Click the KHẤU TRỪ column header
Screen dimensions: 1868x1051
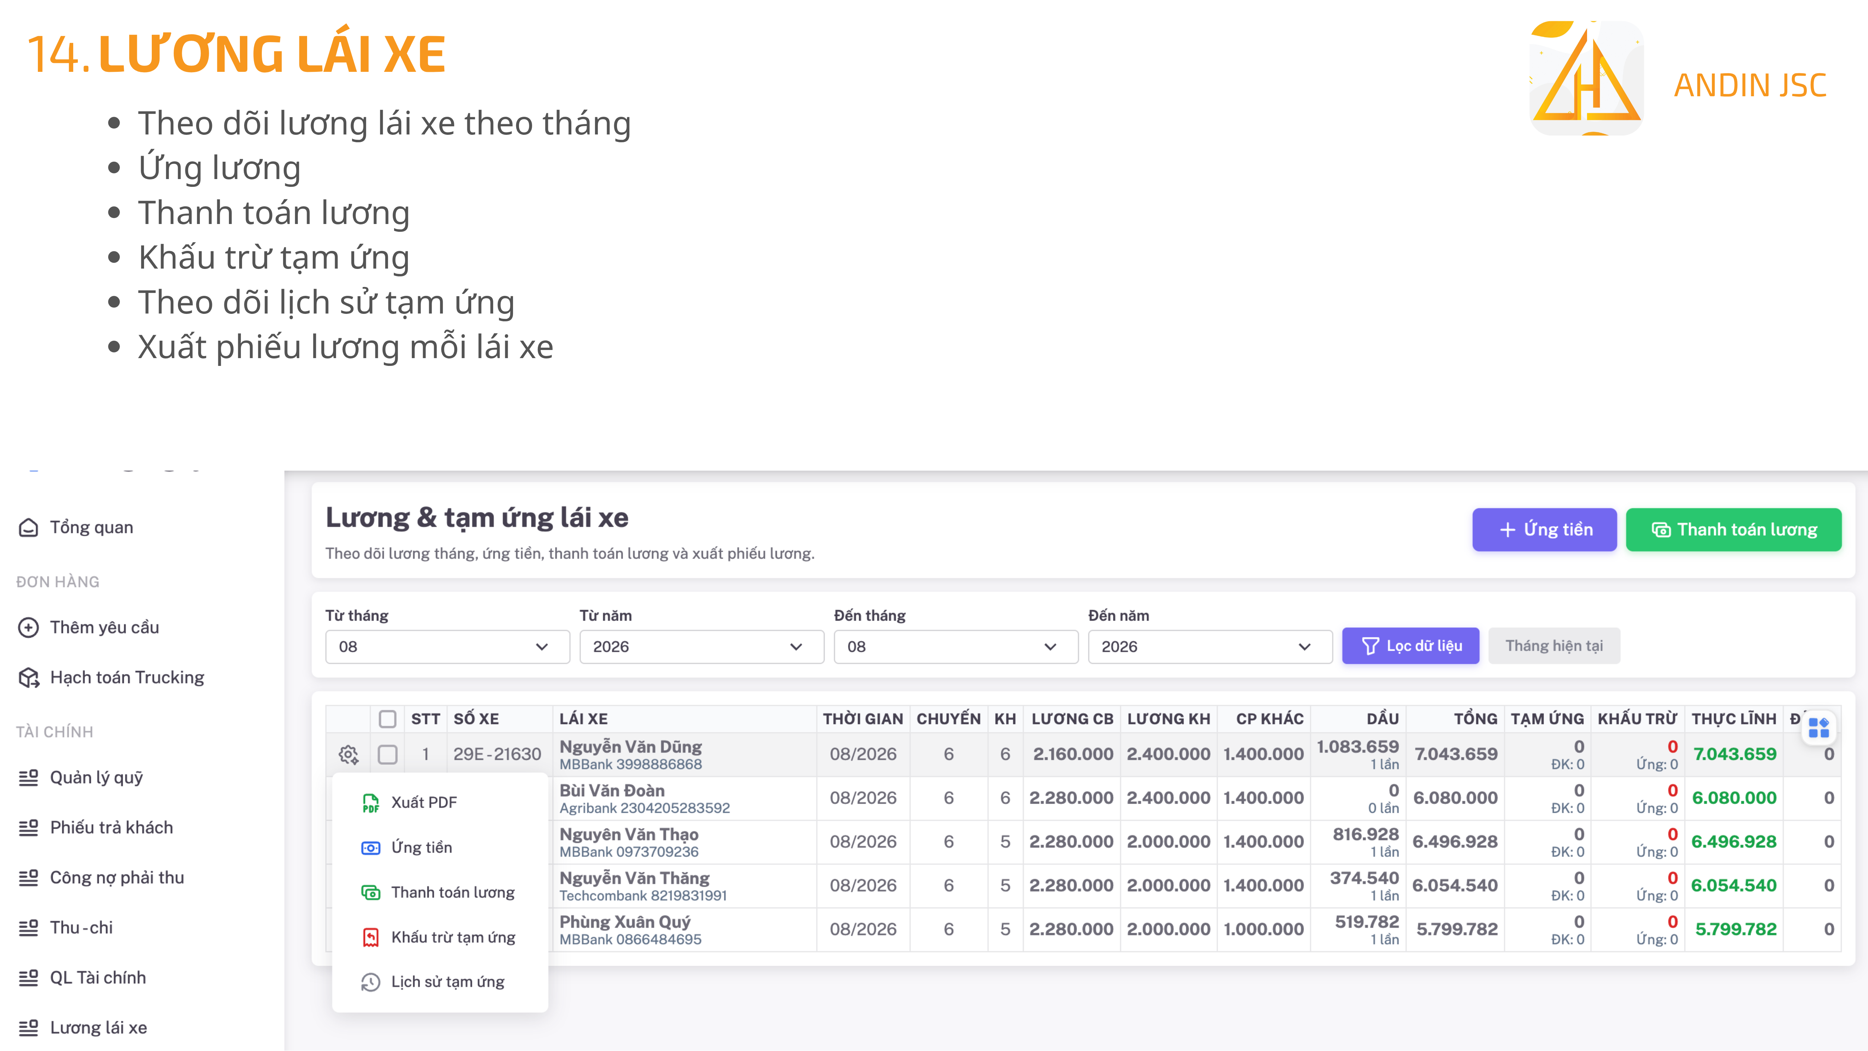[1637, 719]
